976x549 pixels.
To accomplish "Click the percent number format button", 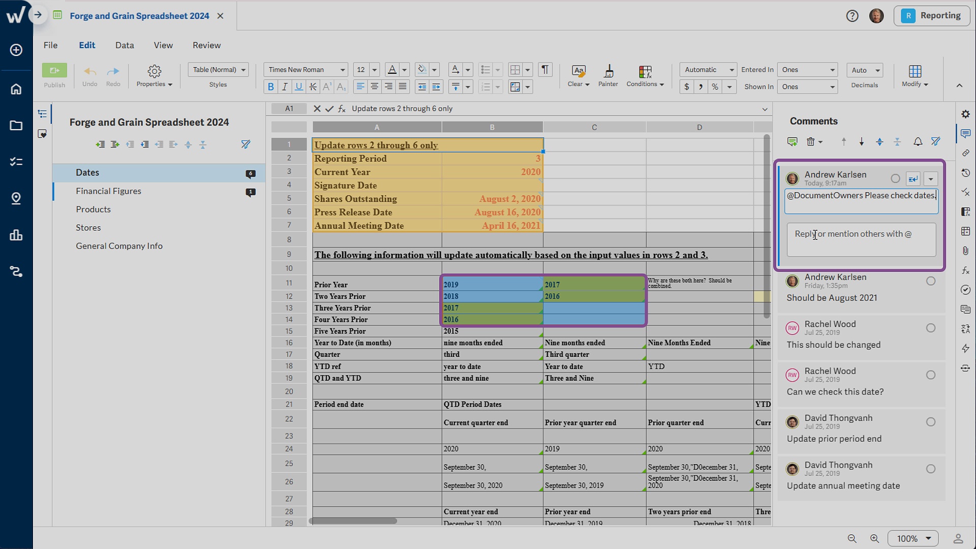I will [715, 87].
